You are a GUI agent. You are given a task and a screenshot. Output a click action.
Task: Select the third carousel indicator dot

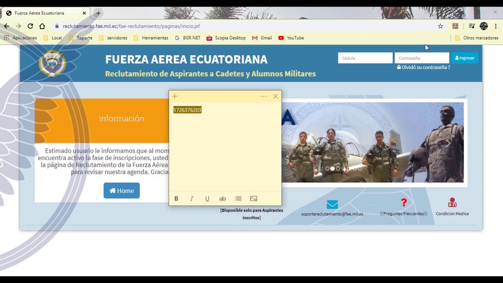point(338,169)
